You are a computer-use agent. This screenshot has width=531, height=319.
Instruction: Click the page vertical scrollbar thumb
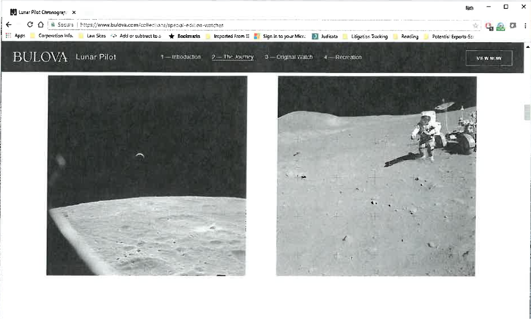527,112
